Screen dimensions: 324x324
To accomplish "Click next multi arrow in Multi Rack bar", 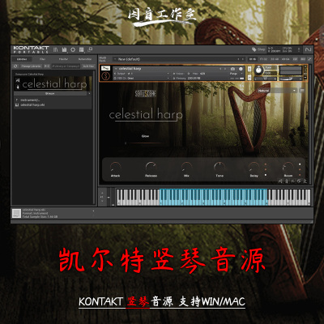I will click(x=243, y=59).
